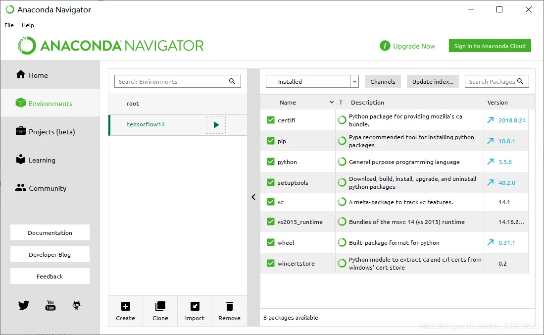Click the package type icon for pip

tap(342, 141)
